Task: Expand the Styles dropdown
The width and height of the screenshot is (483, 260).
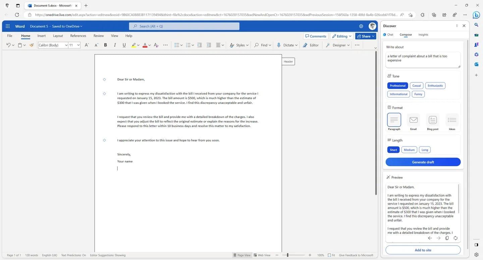Action: (239, 45)
